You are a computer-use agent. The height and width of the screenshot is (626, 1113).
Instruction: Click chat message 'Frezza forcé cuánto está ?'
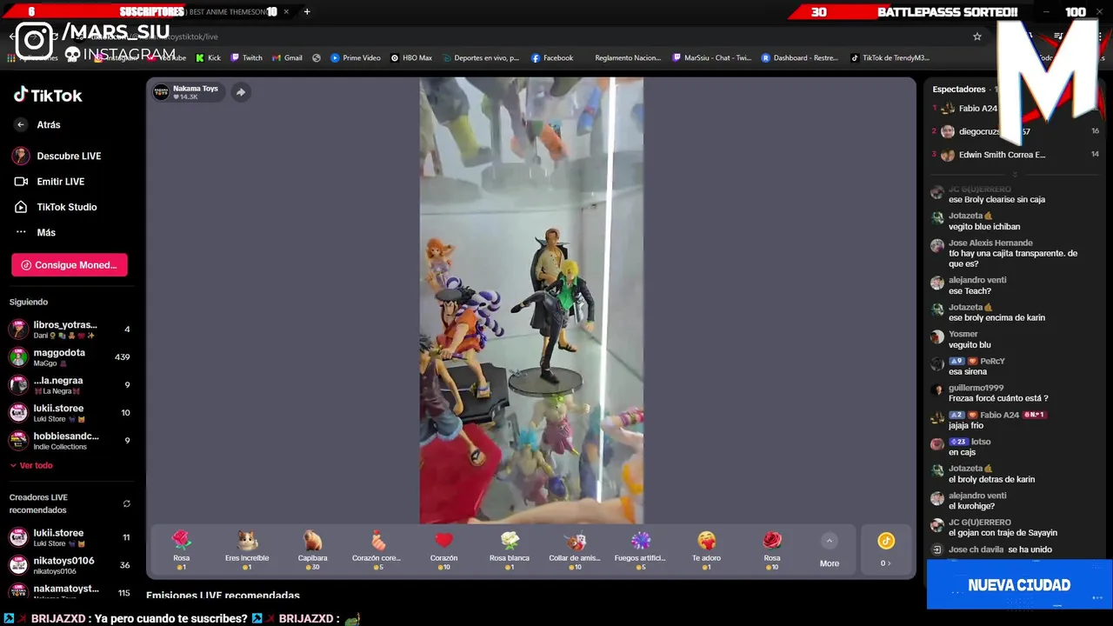[x=998, y=398]
